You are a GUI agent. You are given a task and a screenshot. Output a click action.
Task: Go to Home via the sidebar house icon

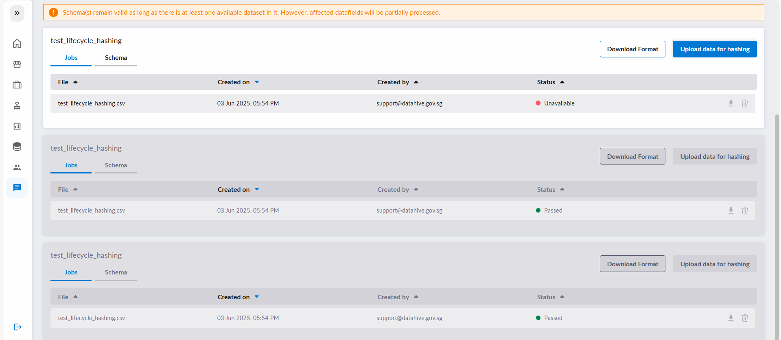(x=17, y=44)
